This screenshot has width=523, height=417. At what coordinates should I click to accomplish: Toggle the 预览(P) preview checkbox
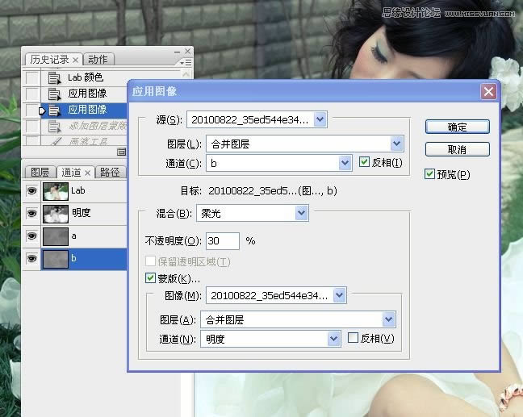pos(430,174)
